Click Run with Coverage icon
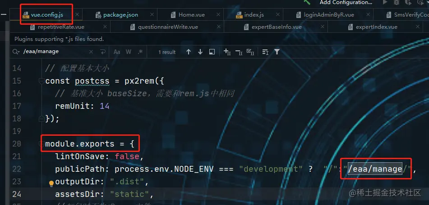Viewport: 429px width, 205px height. tap(409, 2)
